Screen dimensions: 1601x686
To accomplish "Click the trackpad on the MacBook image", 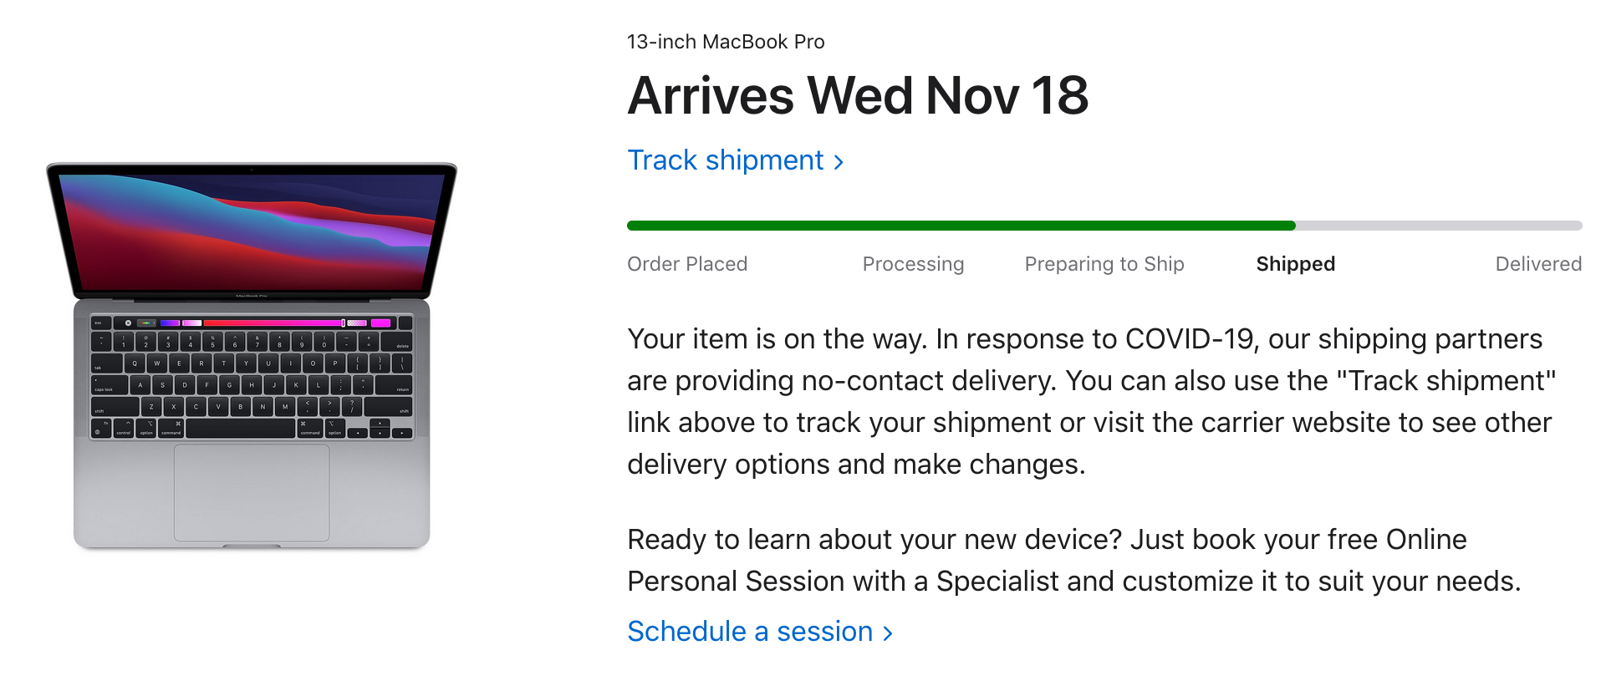I will (251, 493).
